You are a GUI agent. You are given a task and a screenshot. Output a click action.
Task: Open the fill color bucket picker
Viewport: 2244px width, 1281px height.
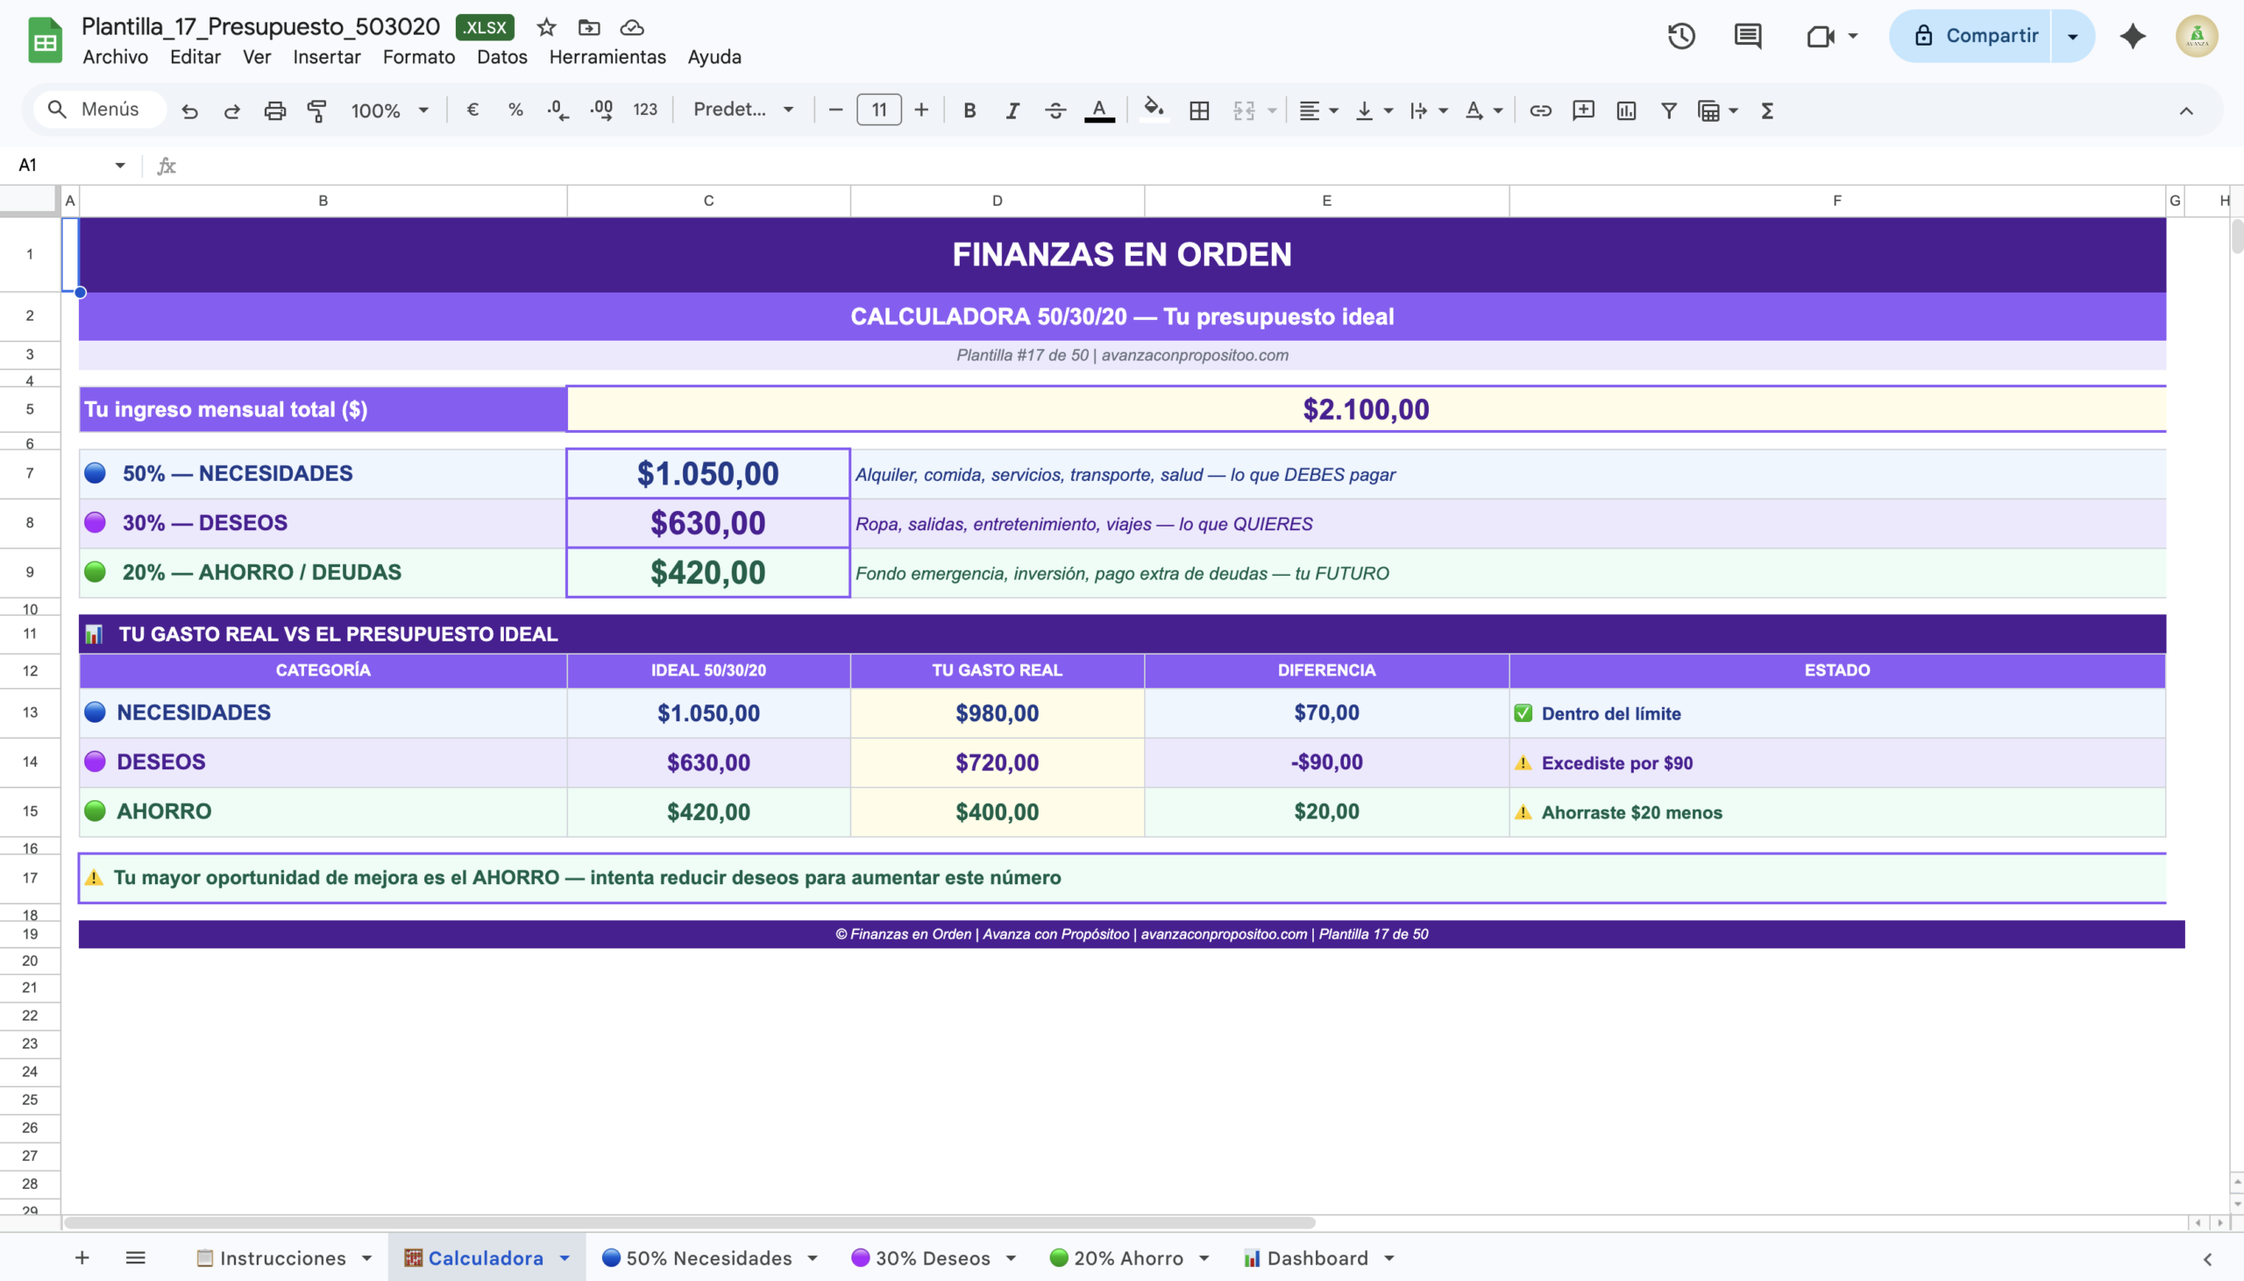point(1153,110)
